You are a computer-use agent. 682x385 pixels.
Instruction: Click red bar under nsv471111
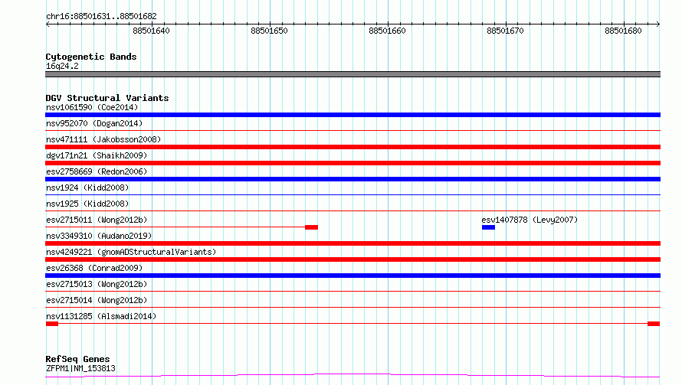tap(352, 147)
